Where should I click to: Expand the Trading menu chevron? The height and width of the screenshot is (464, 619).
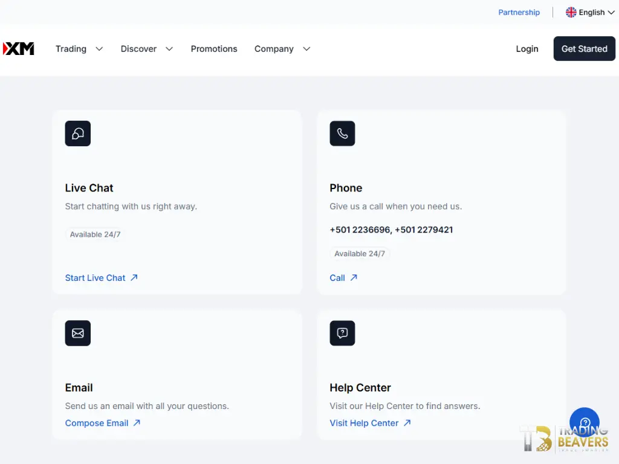point(99,49)
